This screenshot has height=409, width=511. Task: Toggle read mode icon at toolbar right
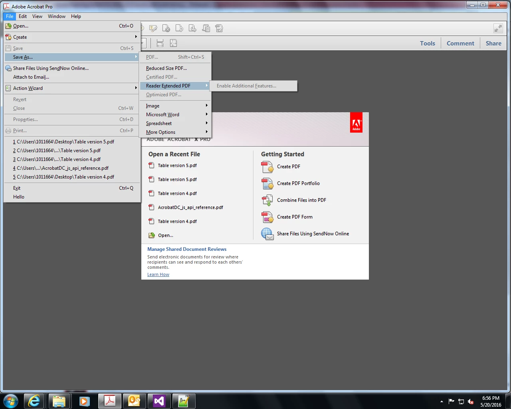pyautogui.click(x=498, y=28)
